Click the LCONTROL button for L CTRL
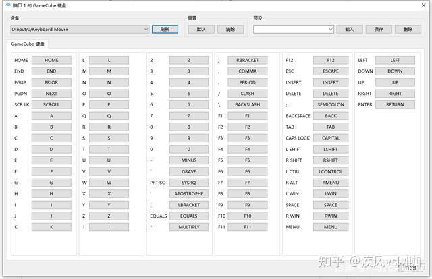 click(x=331, y=172)
